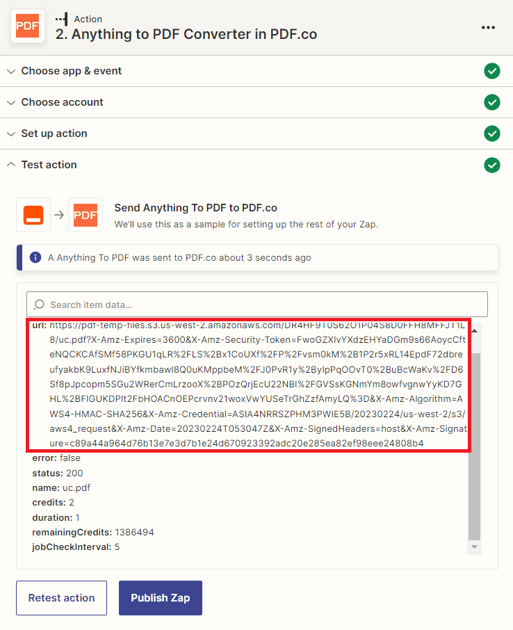Click green checkmark next to Test action

click(x=492, y=165)
